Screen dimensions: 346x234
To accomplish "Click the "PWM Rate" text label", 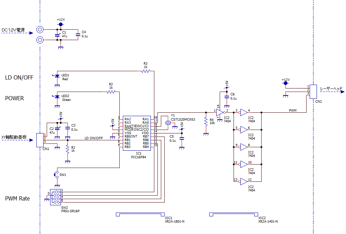I will [17, 199].
